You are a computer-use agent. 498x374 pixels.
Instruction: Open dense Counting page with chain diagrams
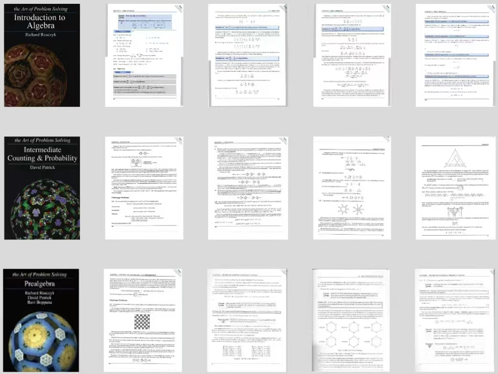tap(248, 188)
